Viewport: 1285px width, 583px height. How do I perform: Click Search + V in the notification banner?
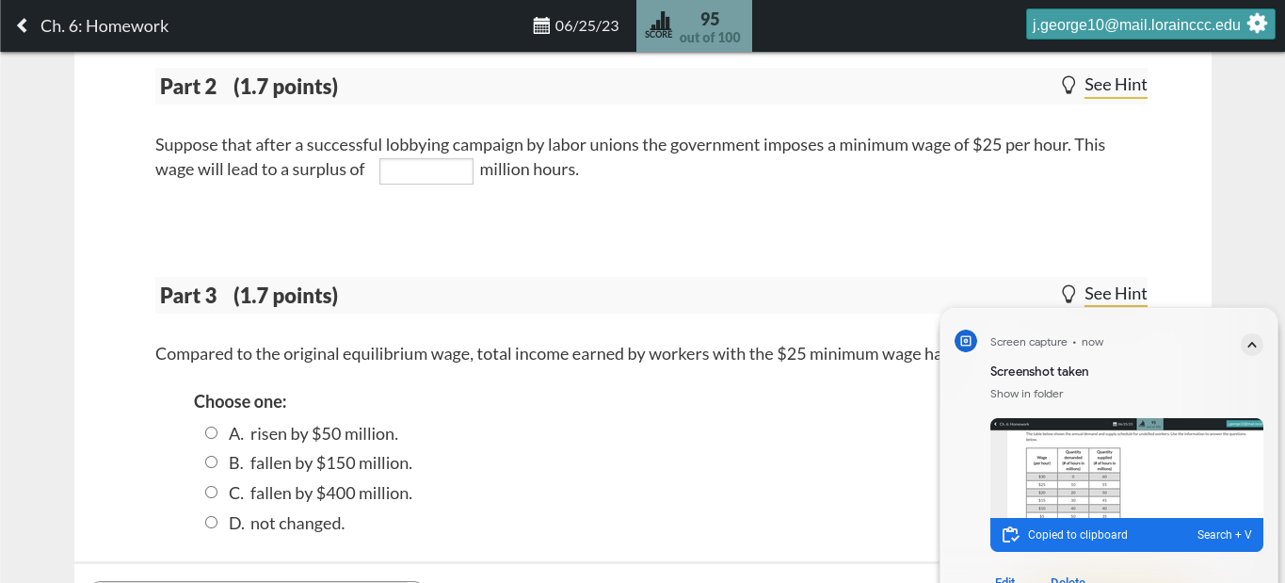[1224, 534]
